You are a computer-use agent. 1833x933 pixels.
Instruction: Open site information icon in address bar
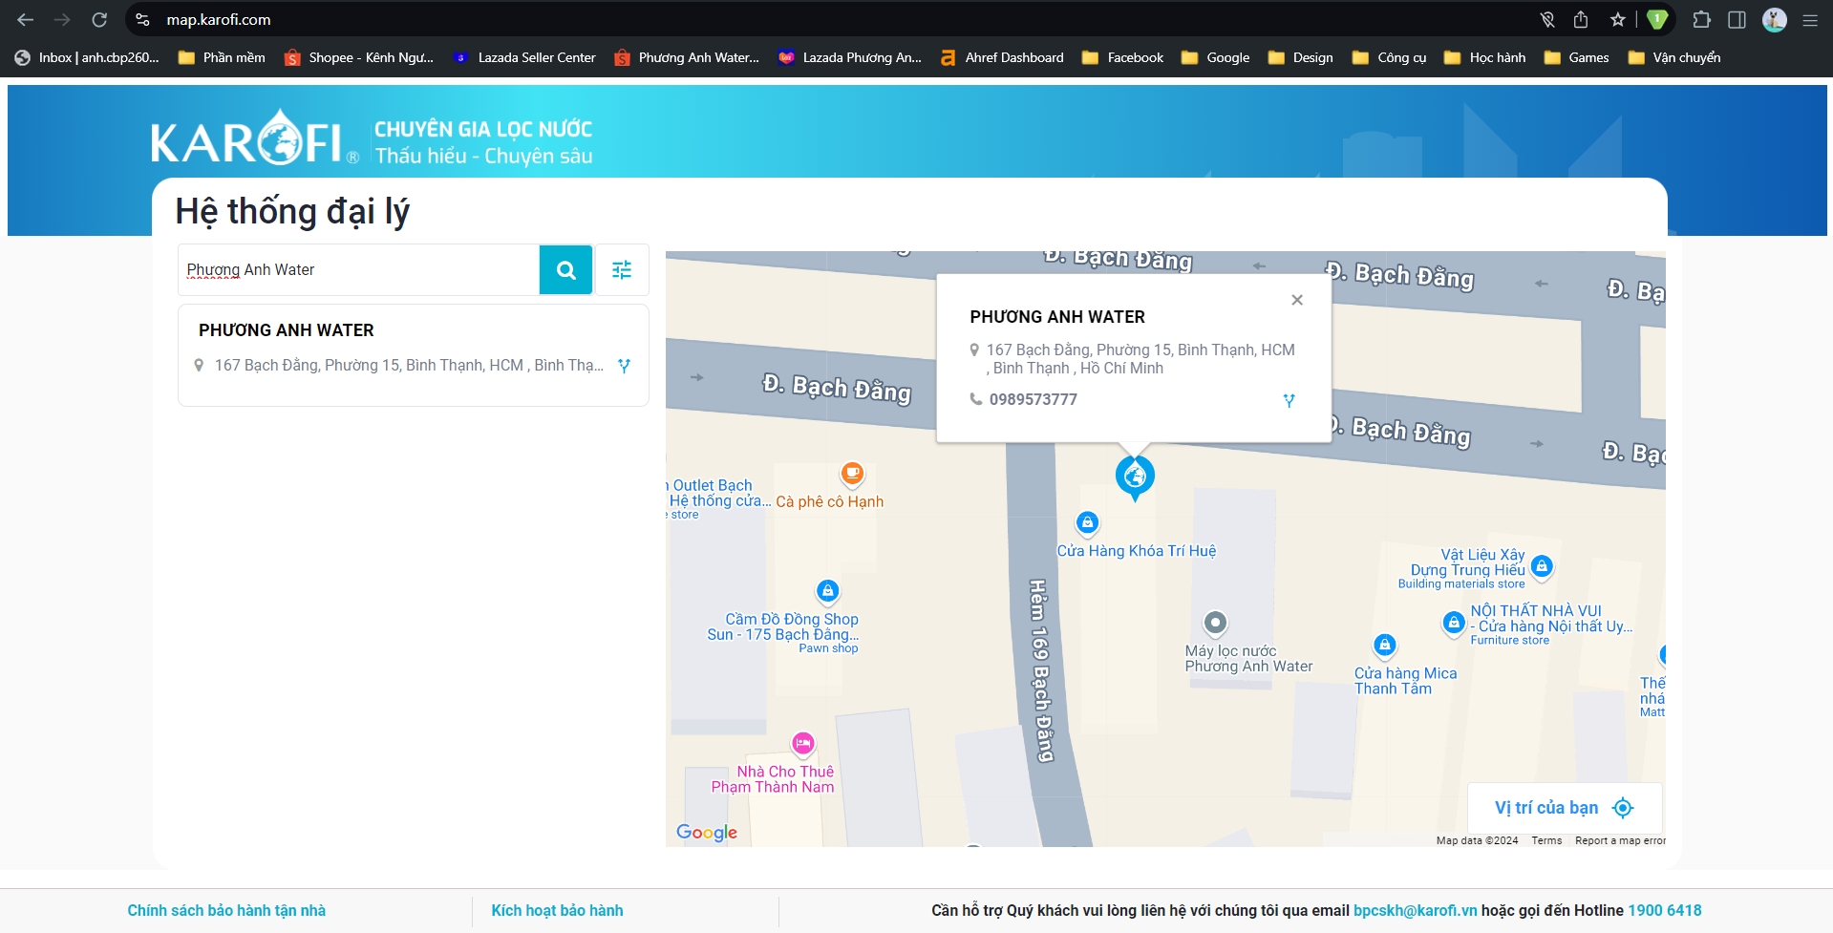[x=142, y=19]
